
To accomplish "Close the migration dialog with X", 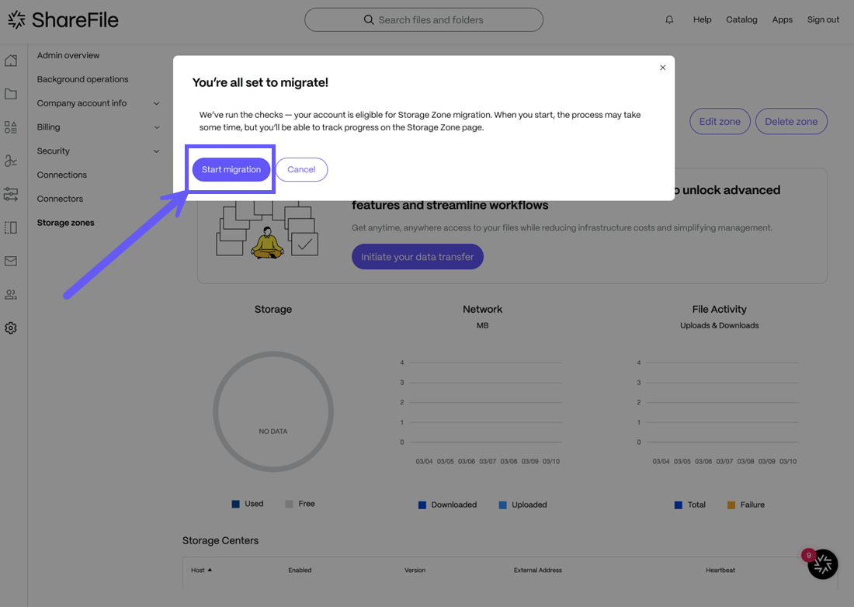I will [x=663, y=68].
